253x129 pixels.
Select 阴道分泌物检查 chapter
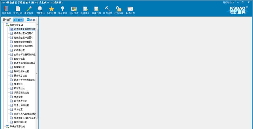click(20, 105)
